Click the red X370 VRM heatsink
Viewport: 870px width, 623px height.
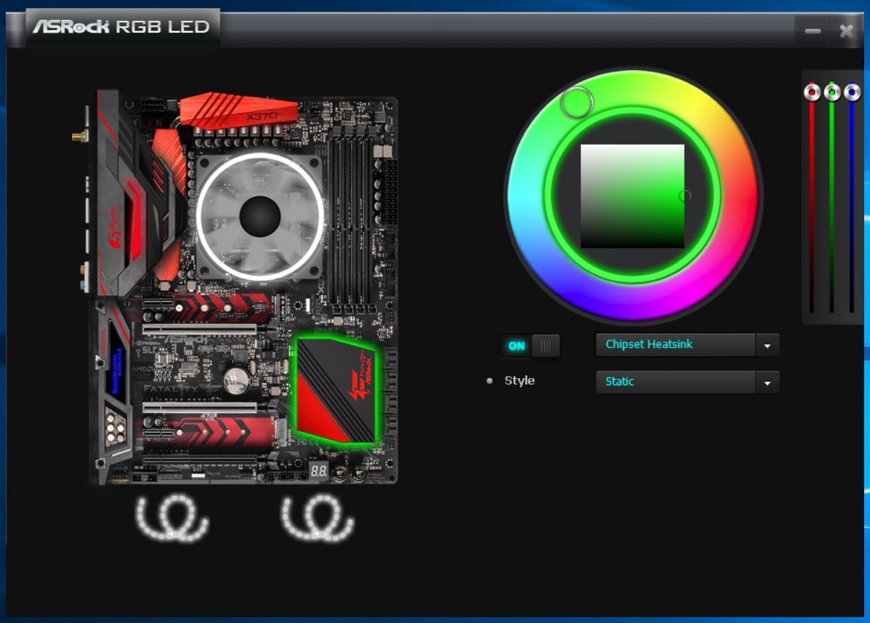coord(238,111)
